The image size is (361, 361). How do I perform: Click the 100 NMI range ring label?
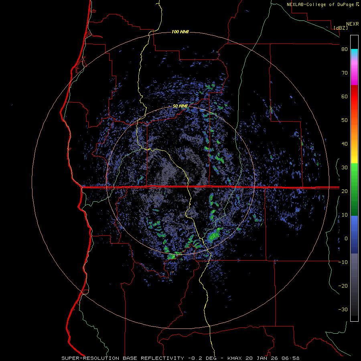[180, 32]
